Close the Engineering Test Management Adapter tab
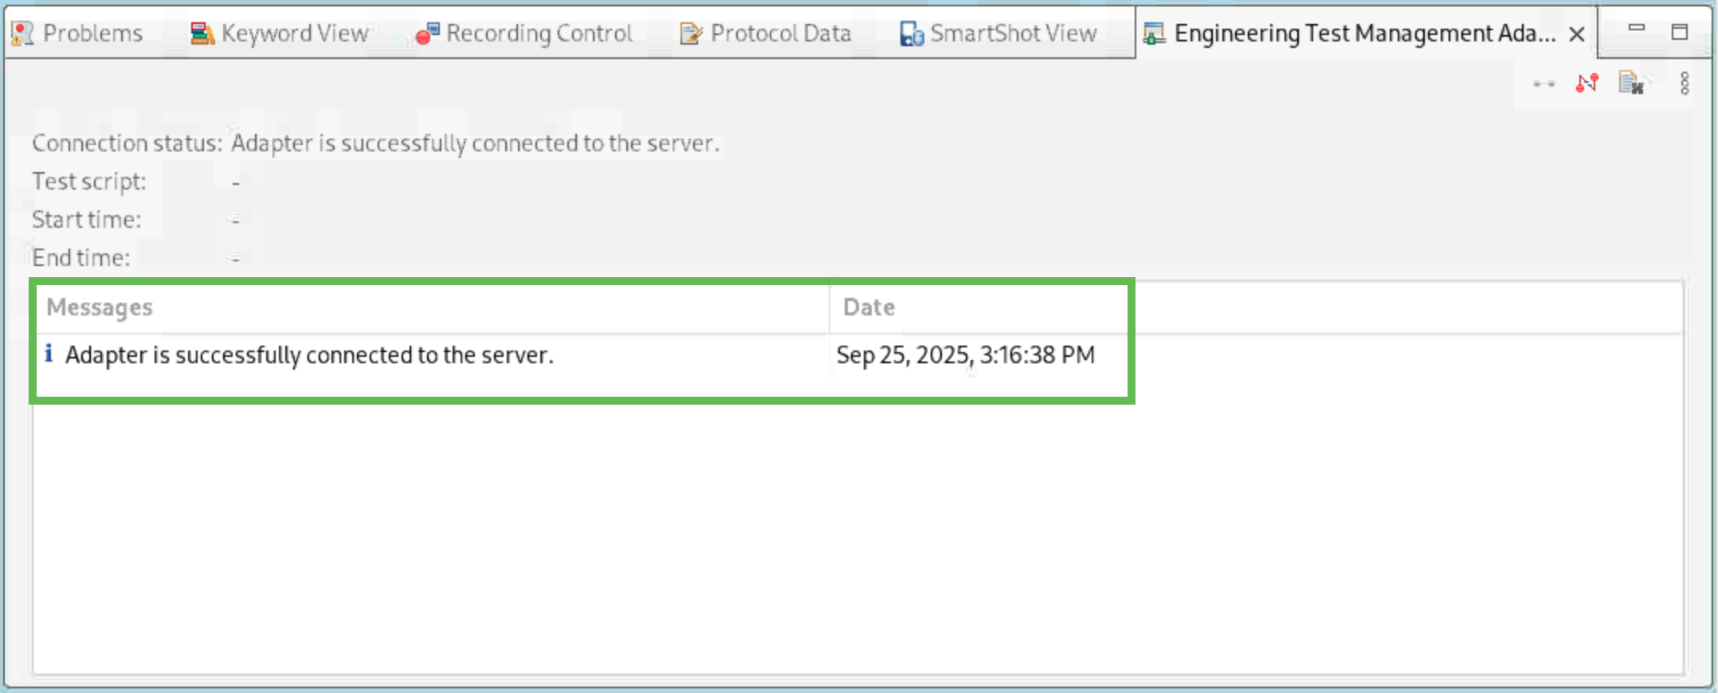Image resolution: width=1718 pixels, height=693 pixels. click(x=1576, y=34)
